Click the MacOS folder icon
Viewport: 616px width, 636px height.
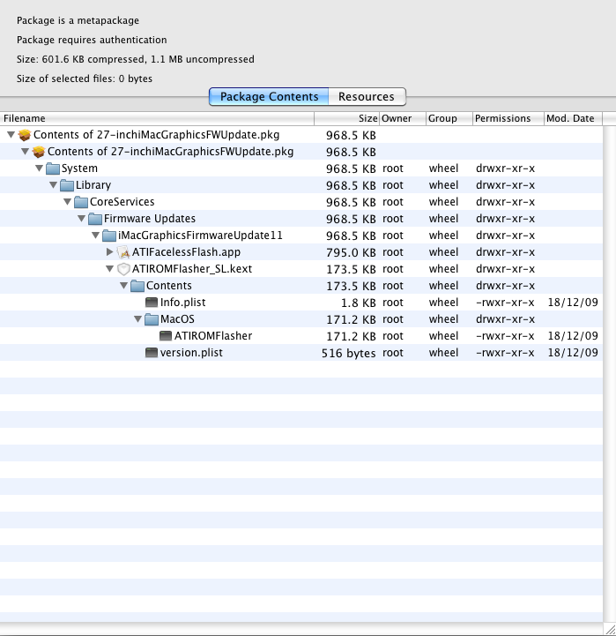coord(152,319)
